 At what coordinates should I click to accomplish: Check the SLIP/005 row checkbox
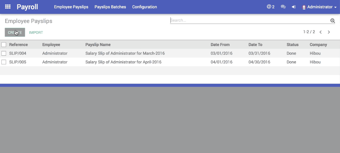coord(4,62)
